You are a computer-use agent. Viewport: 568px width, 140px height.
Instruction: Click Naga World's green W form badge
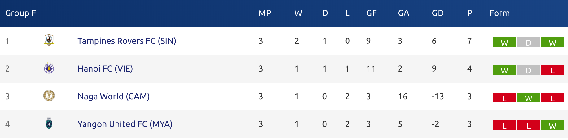528,98
